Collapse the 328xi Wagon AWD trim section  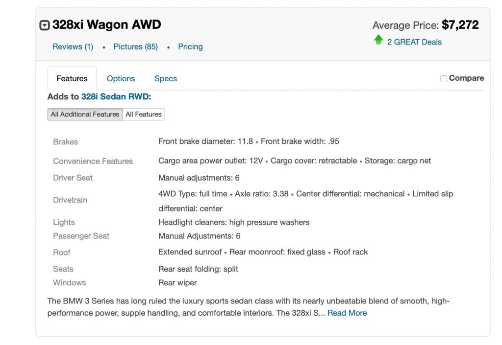click(x=45, y=25)
